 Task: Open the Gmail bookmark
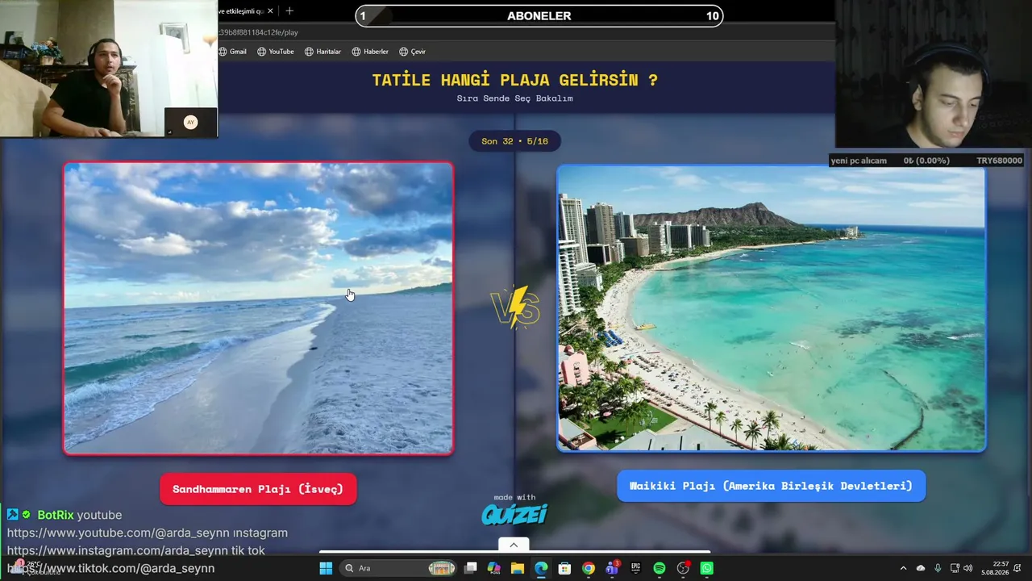coord(232,52)
